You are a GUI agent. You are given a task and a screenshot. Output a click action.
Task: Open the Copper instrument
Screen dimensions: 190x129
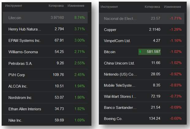(x=142, y=29)
